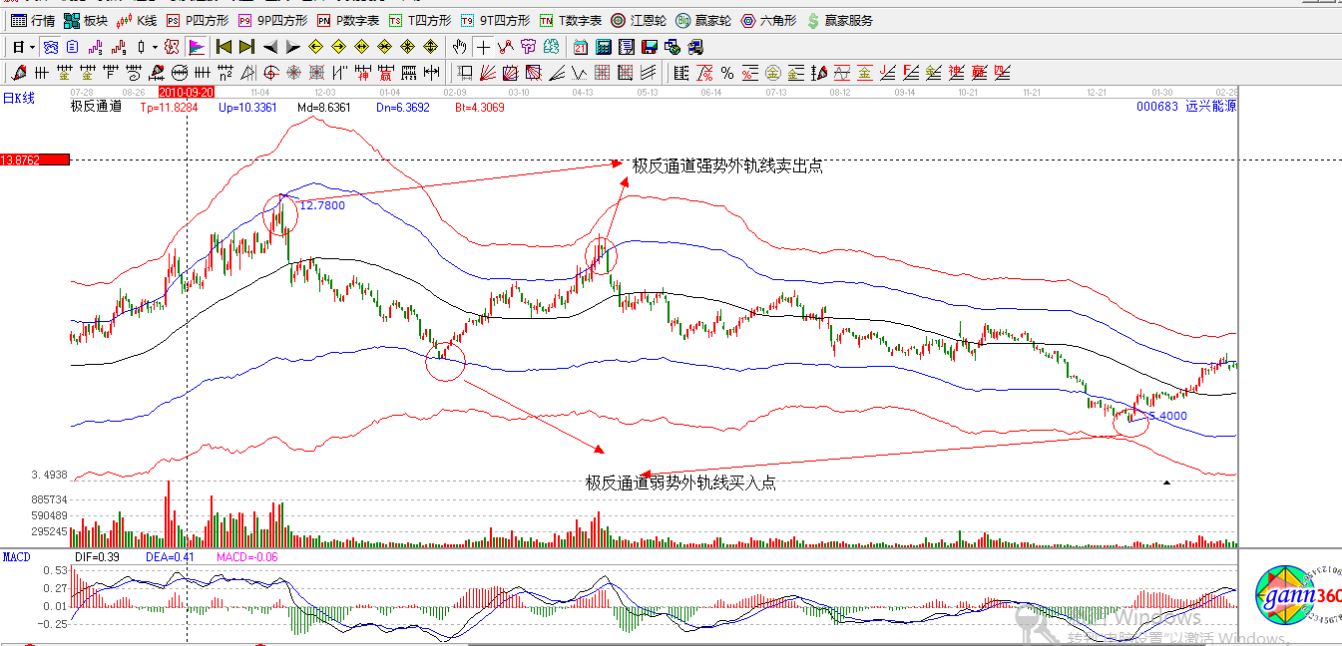Expand the candlestick style dropdown arrow
Screen dimensions: 1342x646
153,47
